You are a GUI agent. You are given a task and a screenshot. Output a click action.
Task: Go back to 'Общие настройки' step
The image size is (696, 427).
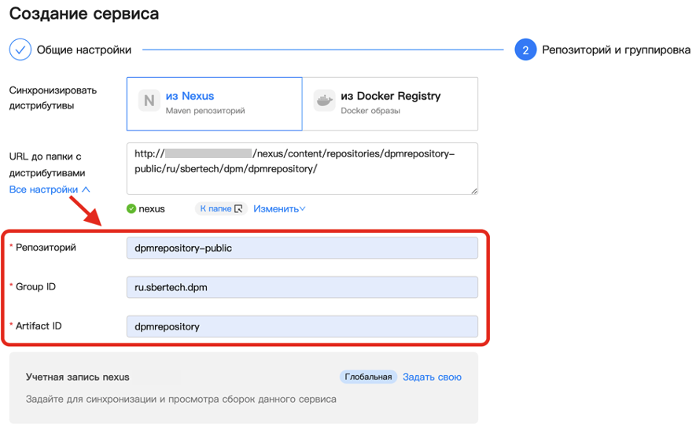(x=83, y=50)
